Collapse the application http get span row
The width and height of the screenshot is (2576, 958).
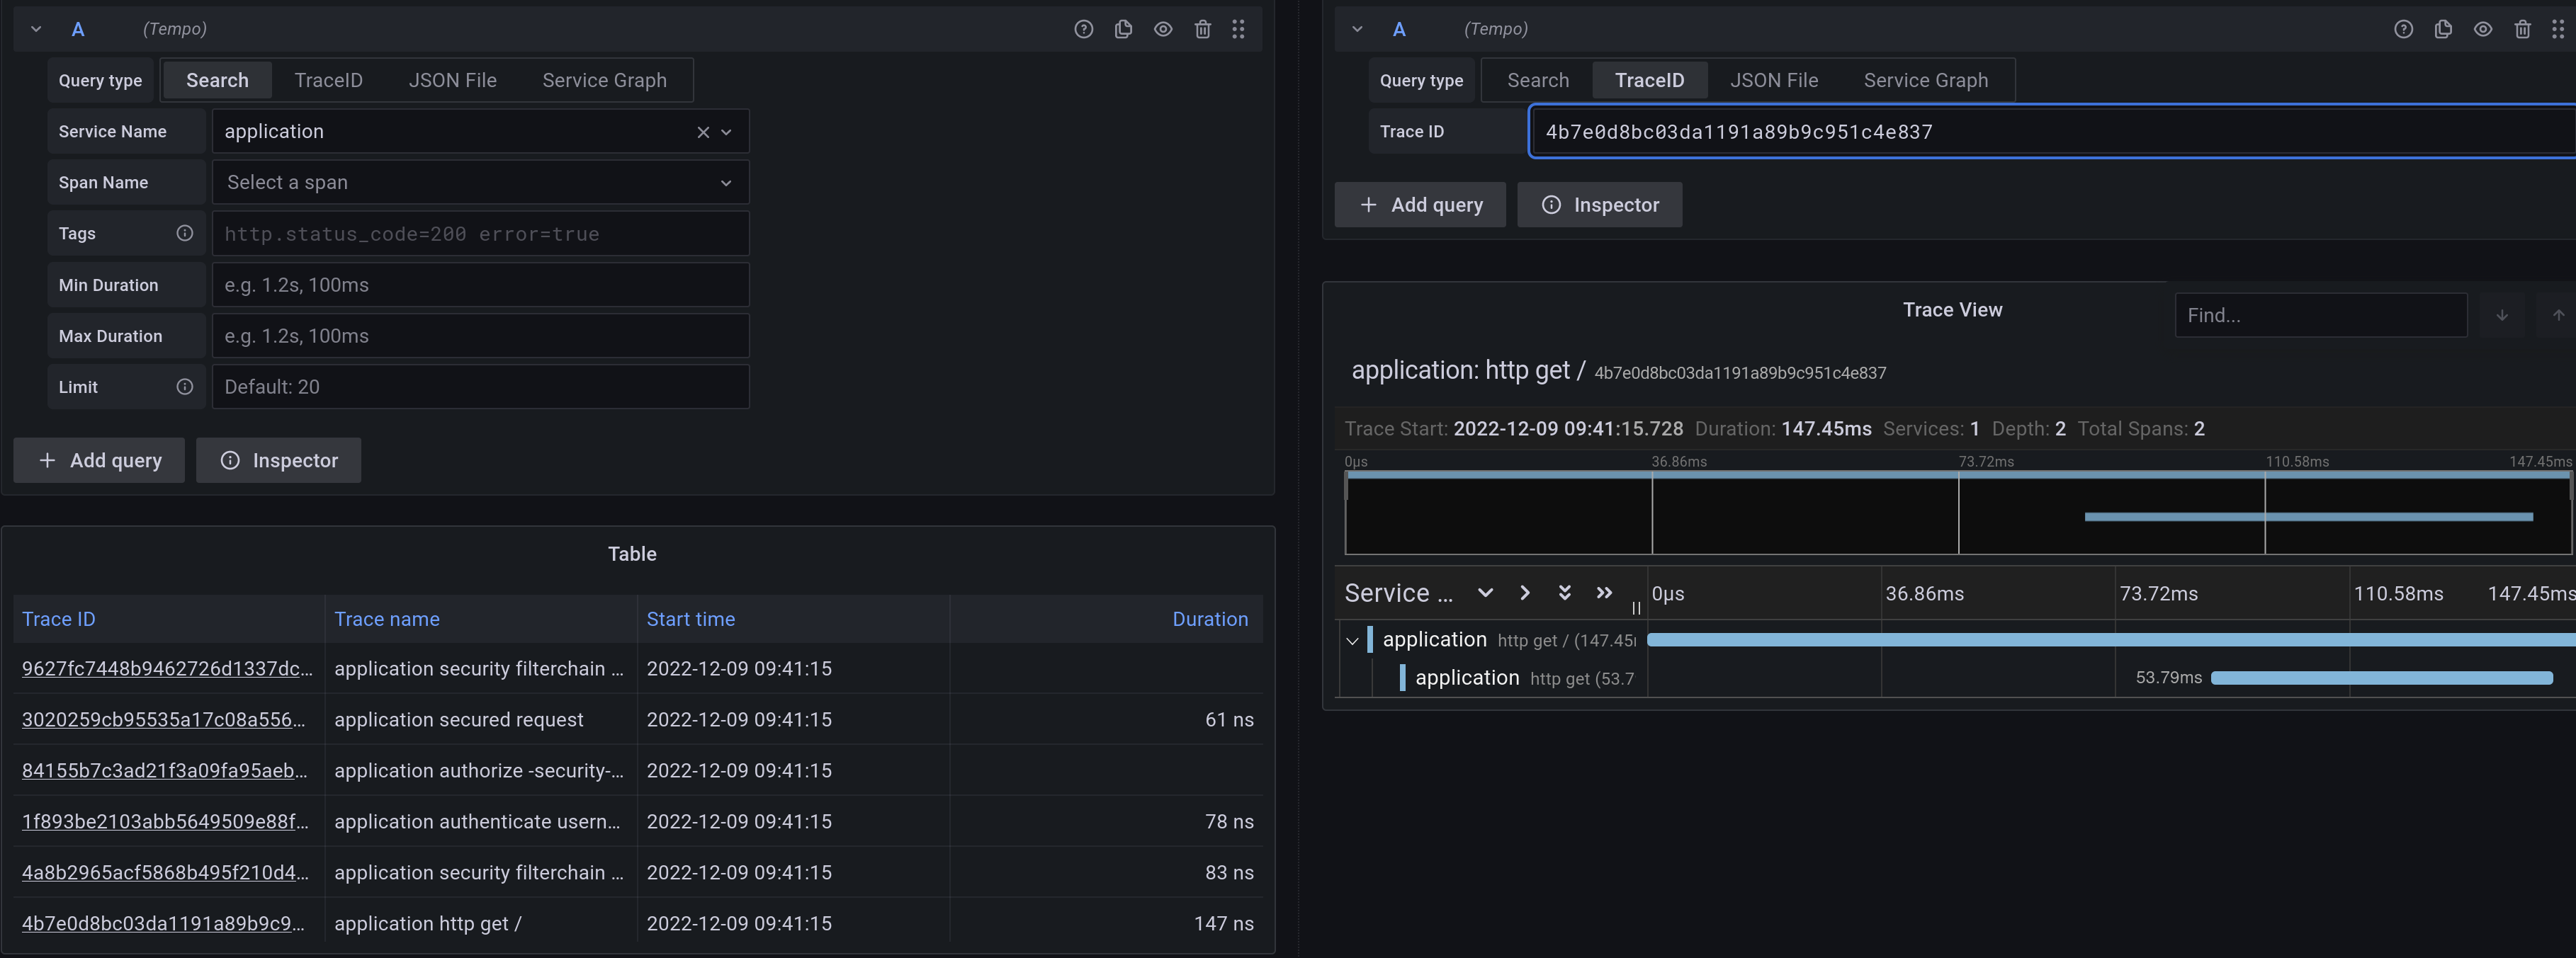pyautogui.click(x=1353, y=640)
